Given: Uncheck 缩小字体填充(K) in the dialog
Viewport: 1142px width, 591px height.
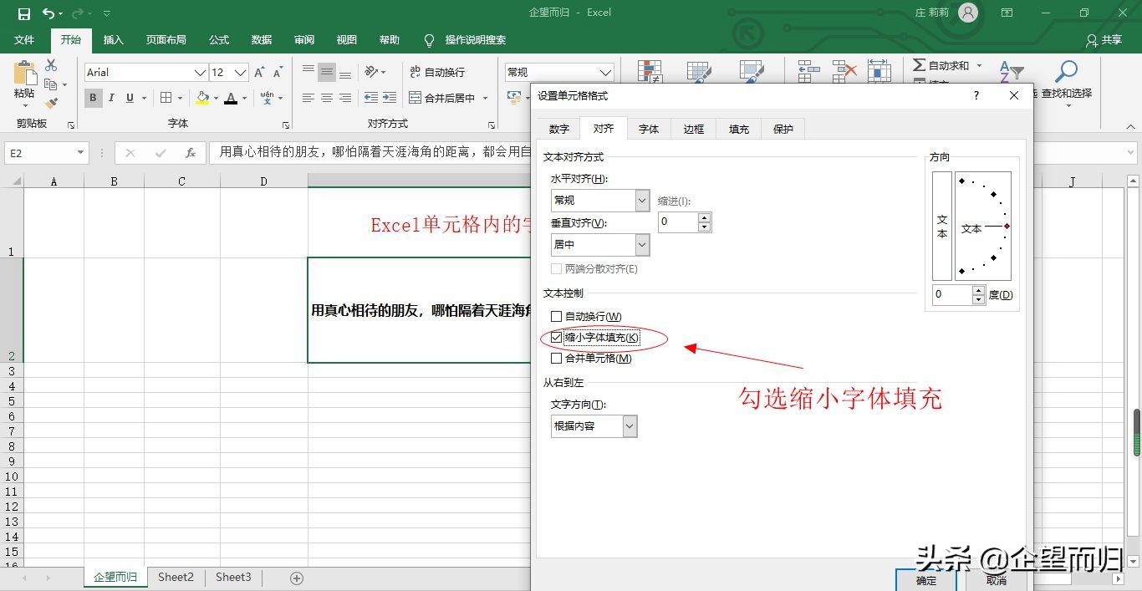Looking at the screenshot, I should [556, 337].
